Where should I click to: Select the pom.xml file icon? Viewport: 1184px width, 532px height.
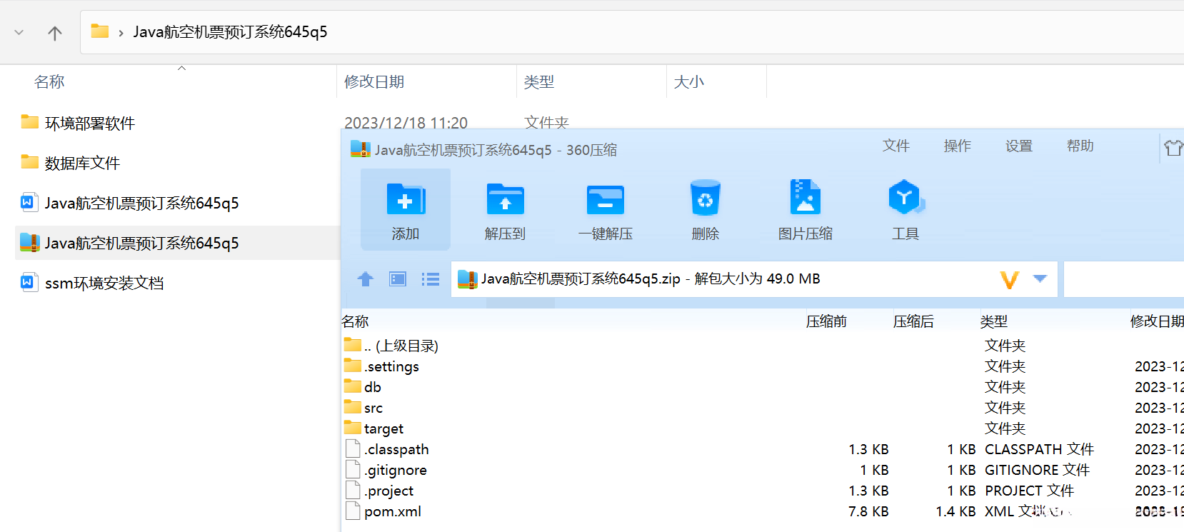pyautogui.click(x=353, y=511)
